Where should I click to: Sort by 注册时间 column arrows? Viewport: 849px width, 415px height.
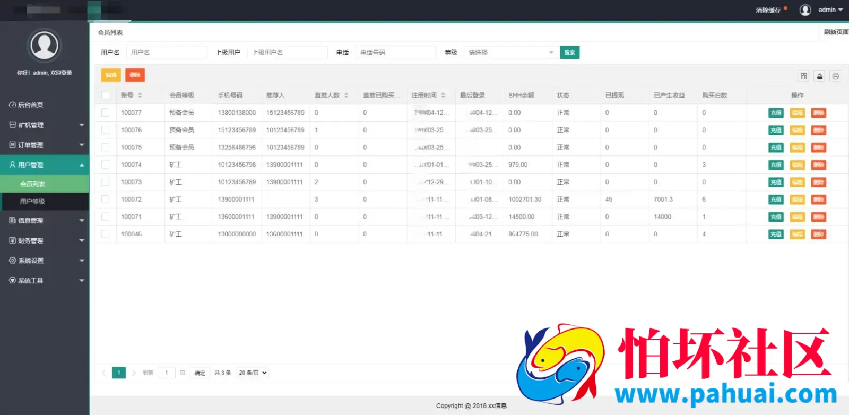click(x=443, y=96)
